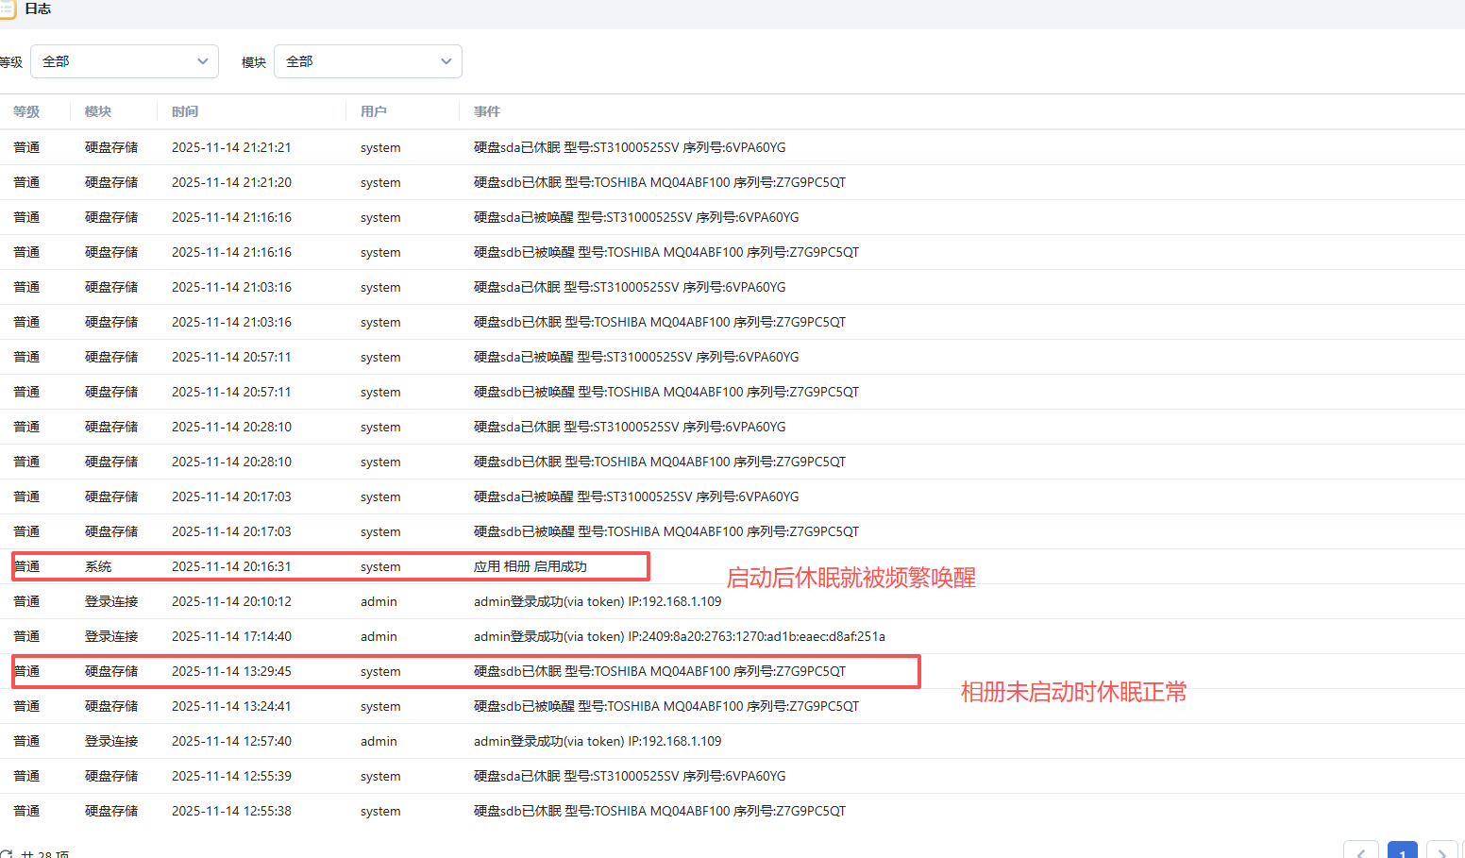
Task: Select the timestamp 2025-11-14 12:57:40
Action: click(231, 741)
